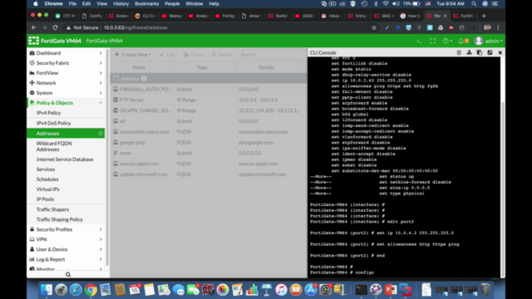Open CLI console from header icon
Screen dimensions: 532x299
(x=419, y=41)
